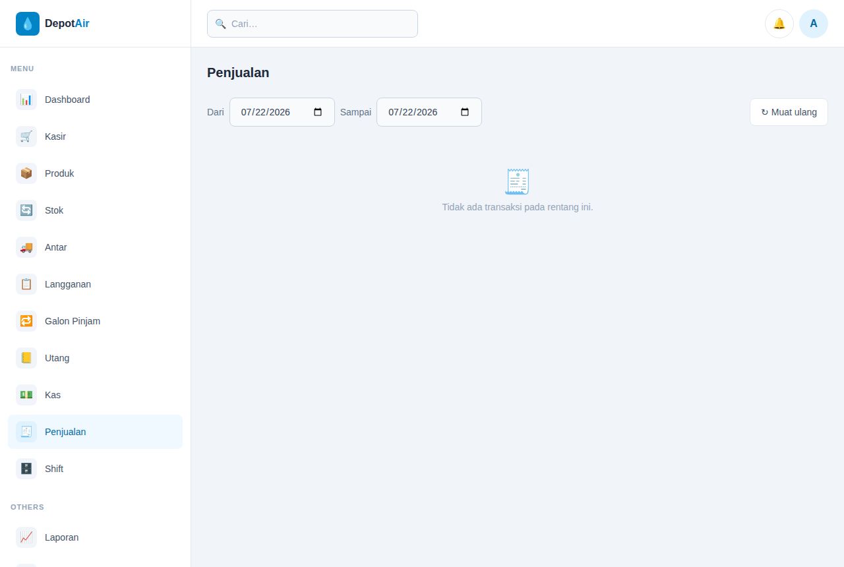
Task: Select the Kasir shopping cart icon
Action: click(x=26, y=136)
